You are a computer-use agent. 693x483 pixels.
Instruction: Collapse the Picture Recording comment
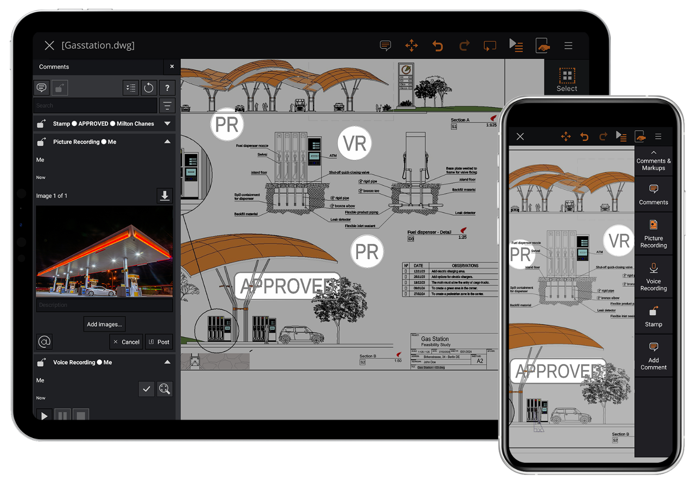pos(167,142)
